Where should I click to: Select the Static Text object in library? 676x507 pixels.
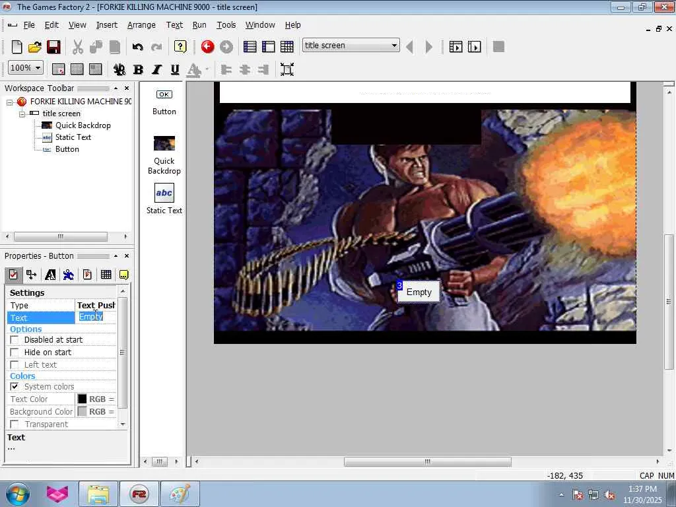click(164, 199)
